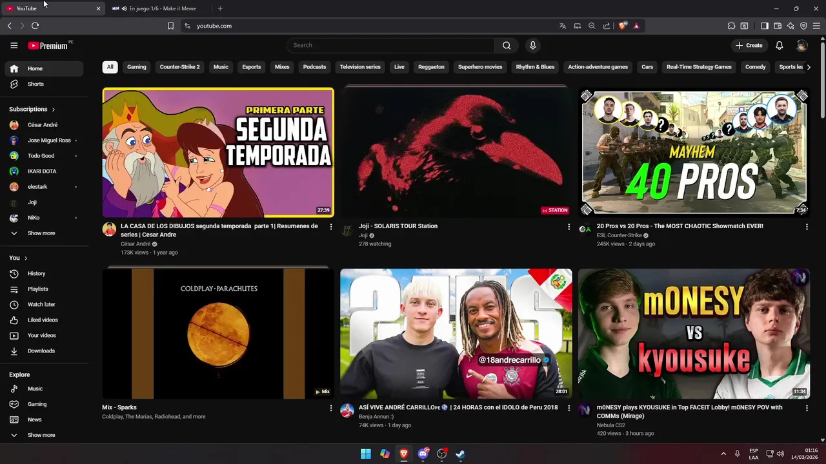
Task: Open Gaming under Explore
Action: click(44, 404)
